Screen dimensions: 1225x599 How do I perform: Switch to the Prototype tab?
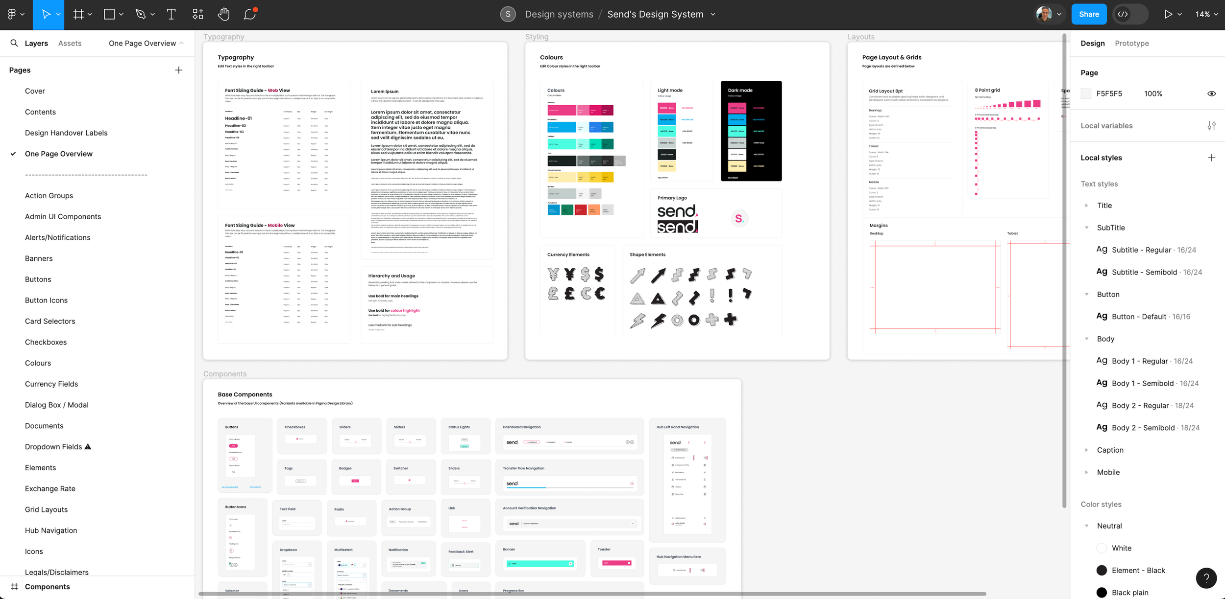(1131, 43)
